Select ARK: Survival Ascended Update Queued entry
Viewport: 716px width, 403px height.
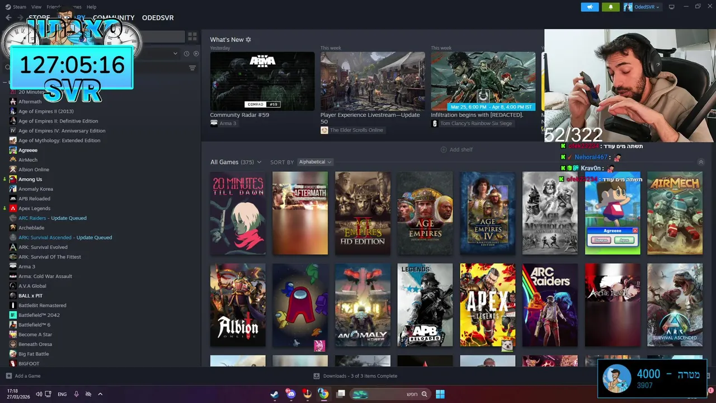(65, 237)
